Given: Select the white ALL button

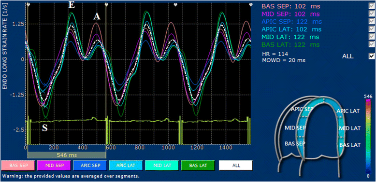Looking at the screenshot, I should pyautogui.click(x=236, y=165).
